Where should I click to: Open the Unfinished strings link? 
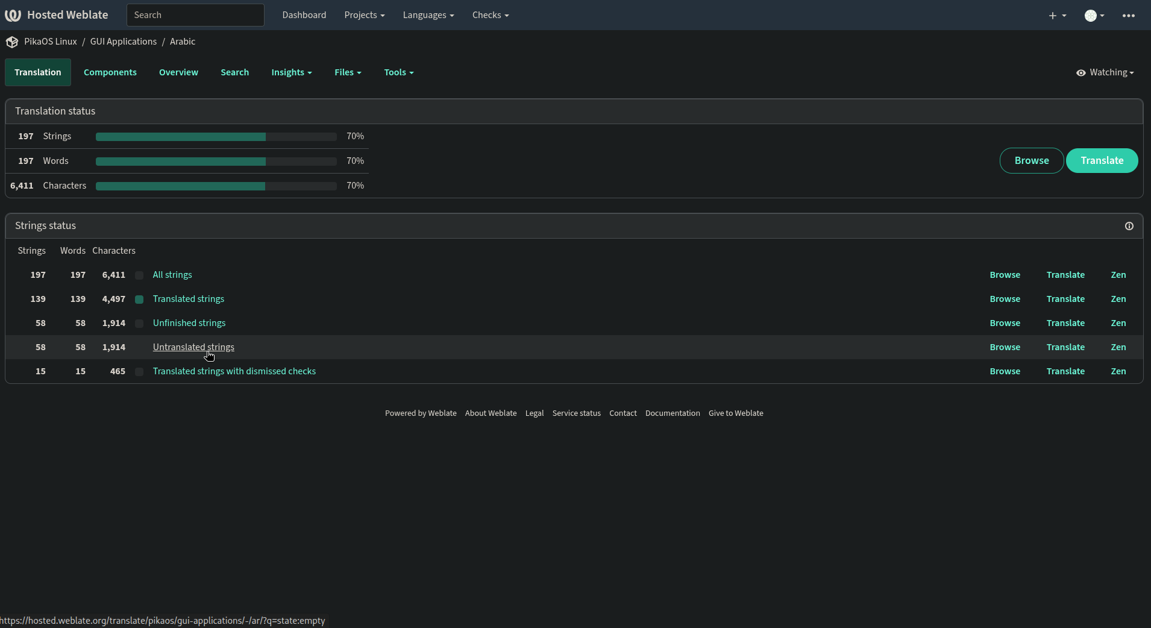189,323
